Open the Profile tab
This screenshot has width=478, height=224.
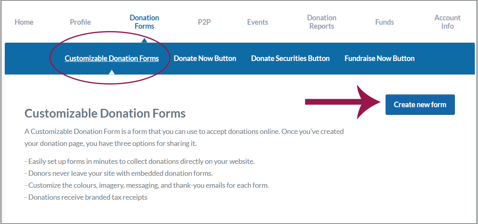(80, 22)
